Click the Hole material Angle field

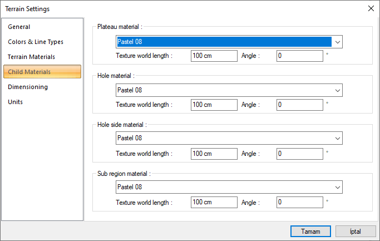(299, 105)
